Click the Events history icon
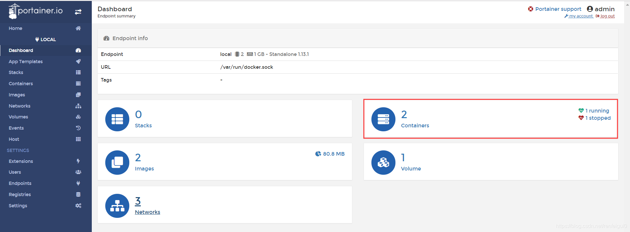Image resolution: width=630 pixels, height=232 pixels. [x=78, y=128]
